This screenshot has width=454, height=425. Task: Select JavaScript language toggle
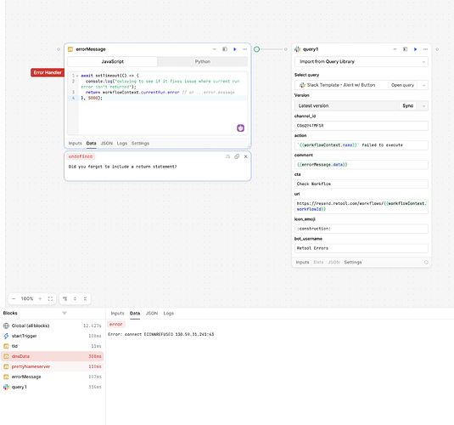click(113, 61)
